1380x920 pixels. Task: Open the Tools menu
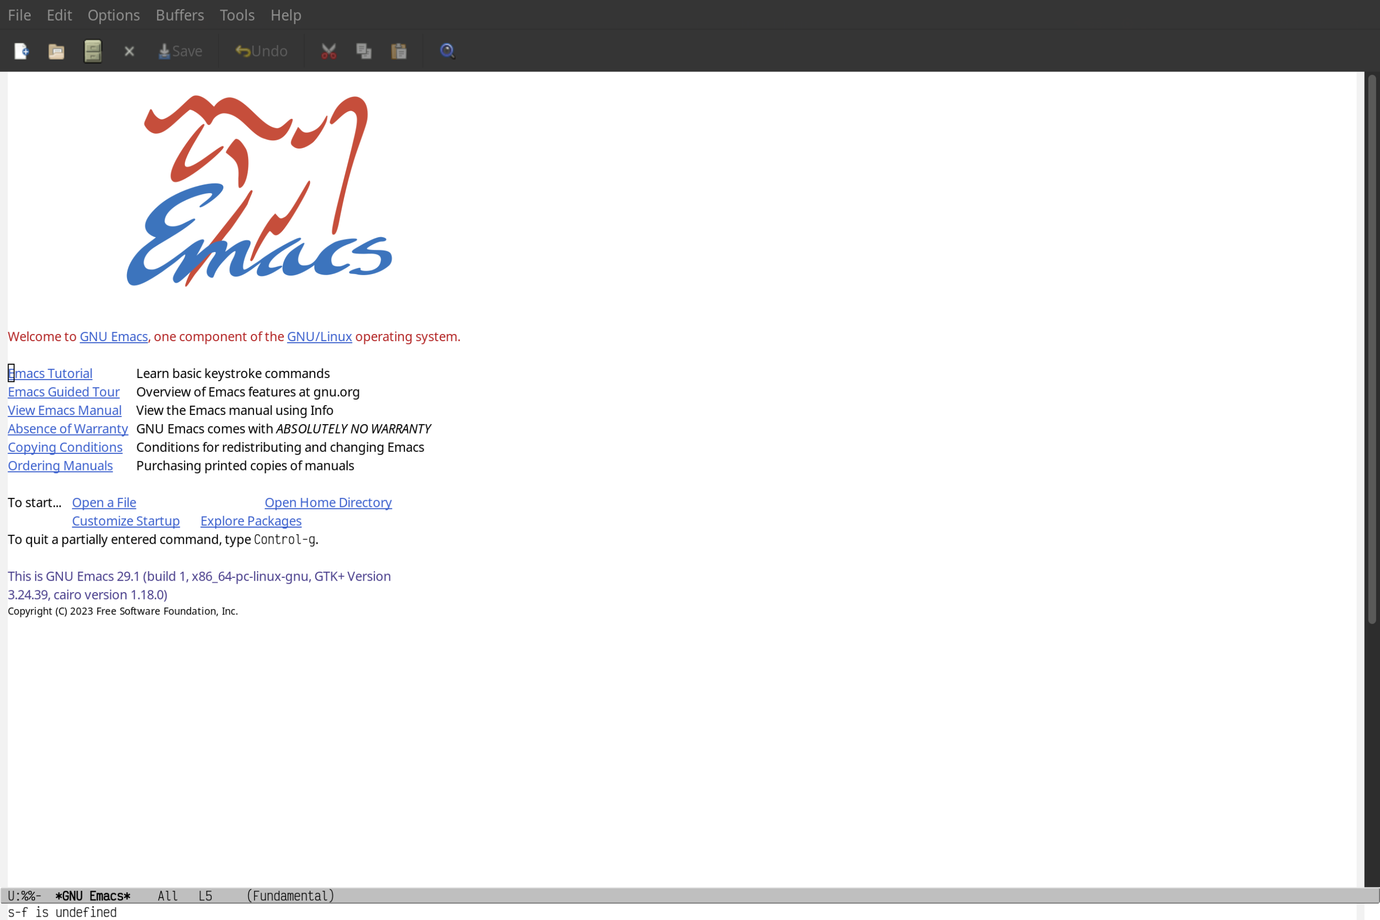(x=236, y=14)
